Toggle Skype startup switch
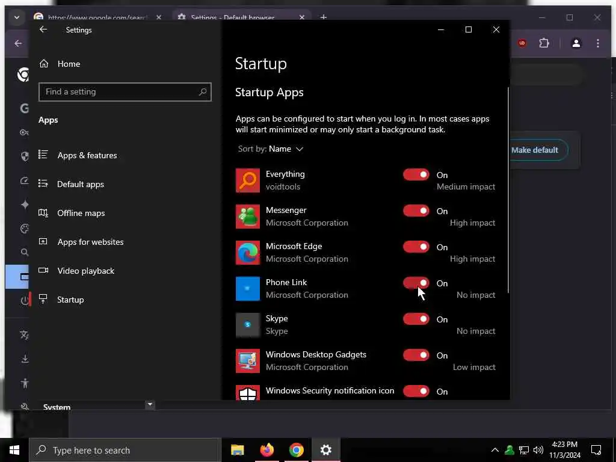Image resolution: width=616 pixels, height=462 pixels. (416, 319)
